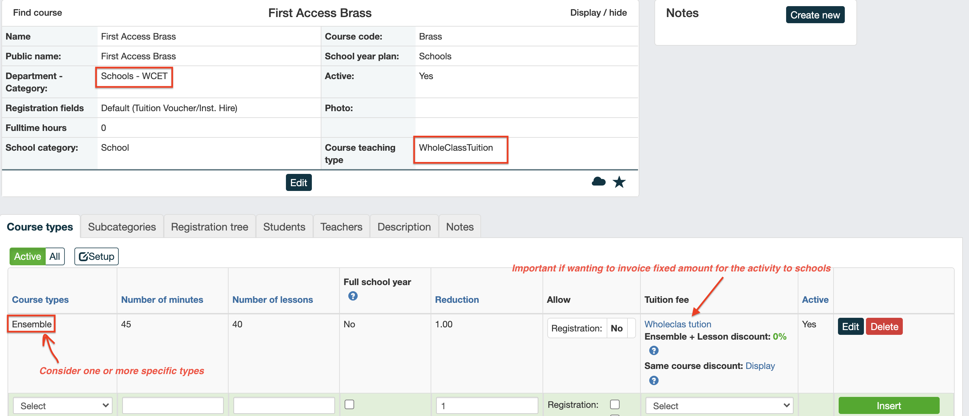Click the cloud icon beside the star
Screen dimensions: 969x416
coord(598,182)
